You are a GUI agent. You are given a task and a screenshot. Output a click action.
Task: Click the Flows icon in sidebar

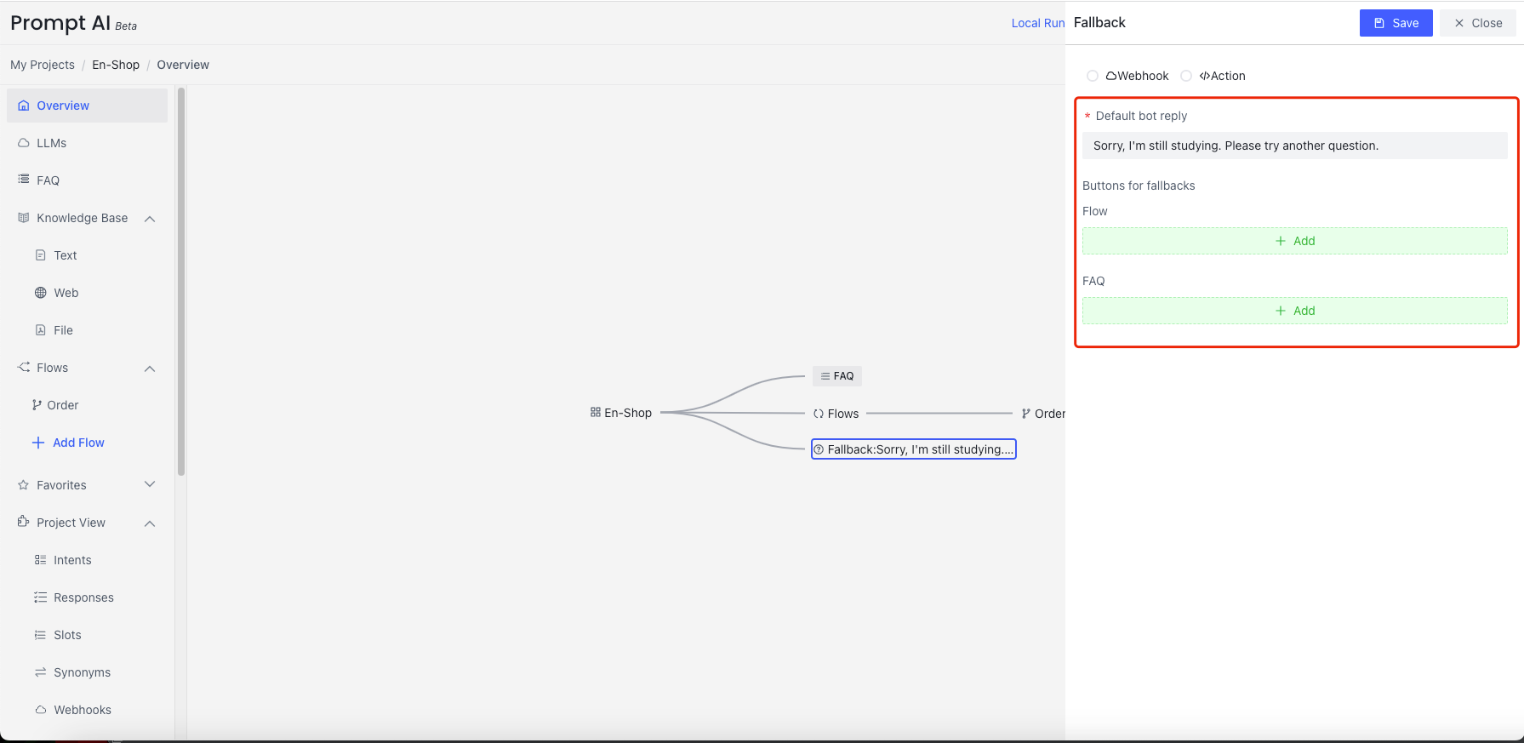click(x=24, y=367)
